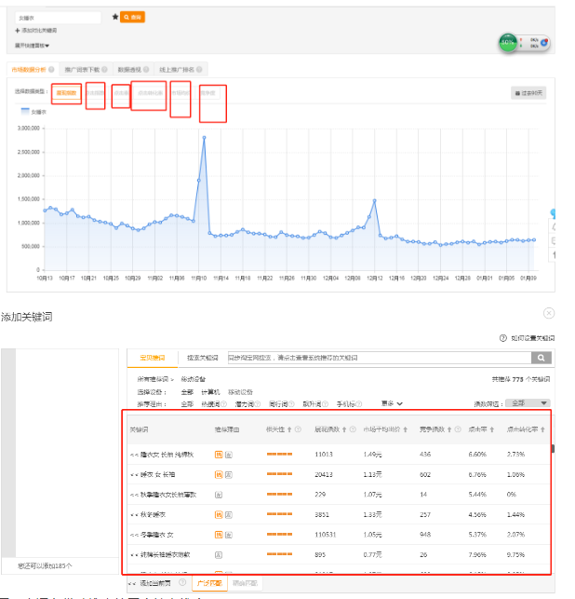
Task: Sort by 相关性 column arrow
Action: click(289, 429)
